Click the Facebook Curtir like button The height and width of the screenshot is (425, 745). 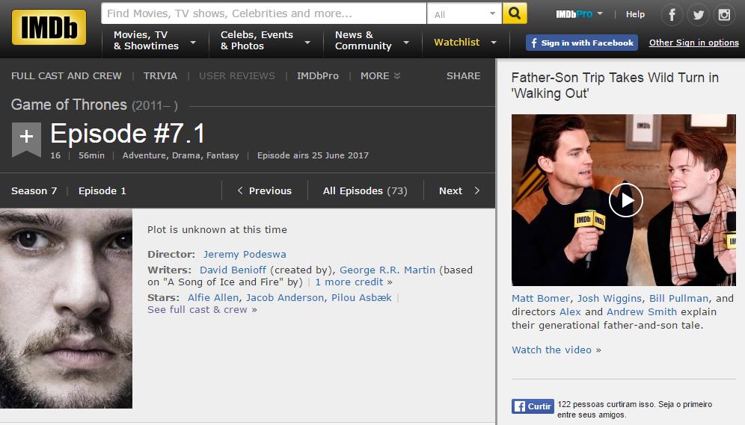[533, 406]
